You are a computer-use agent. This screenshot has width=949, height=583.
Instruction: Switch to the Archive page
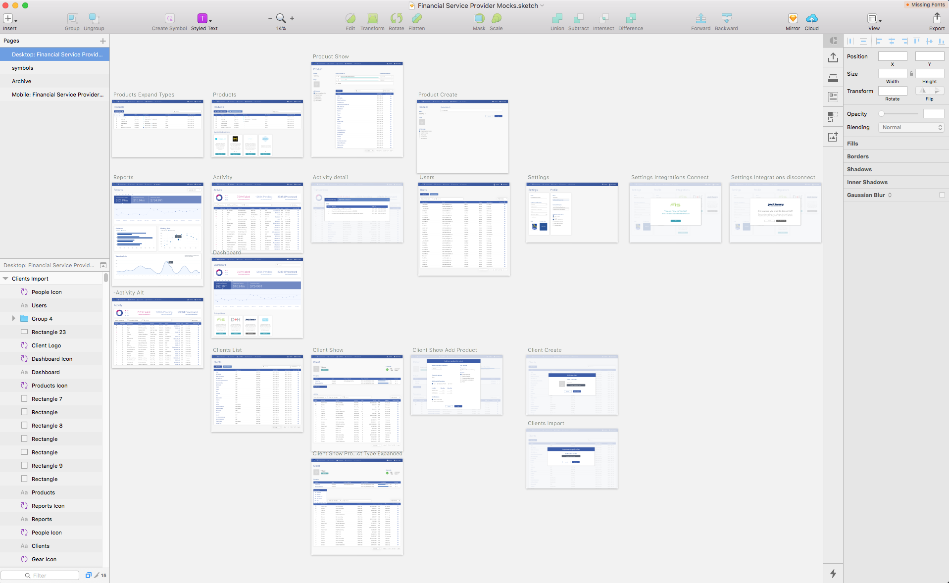point(54,81)
